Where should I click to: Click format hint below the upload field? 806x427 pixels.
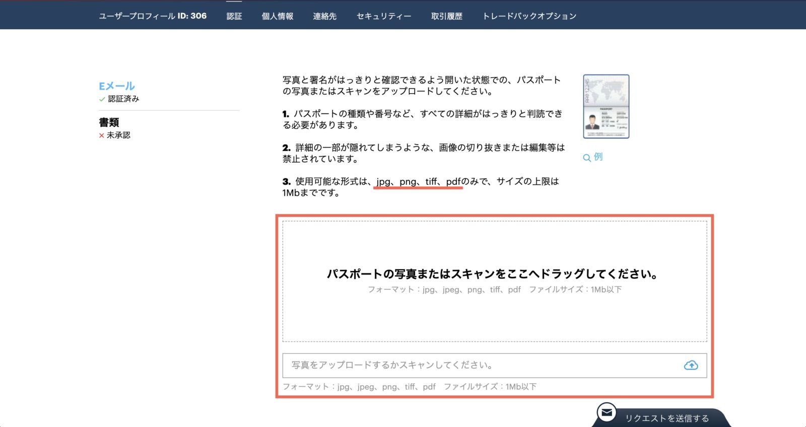[410, 387]
